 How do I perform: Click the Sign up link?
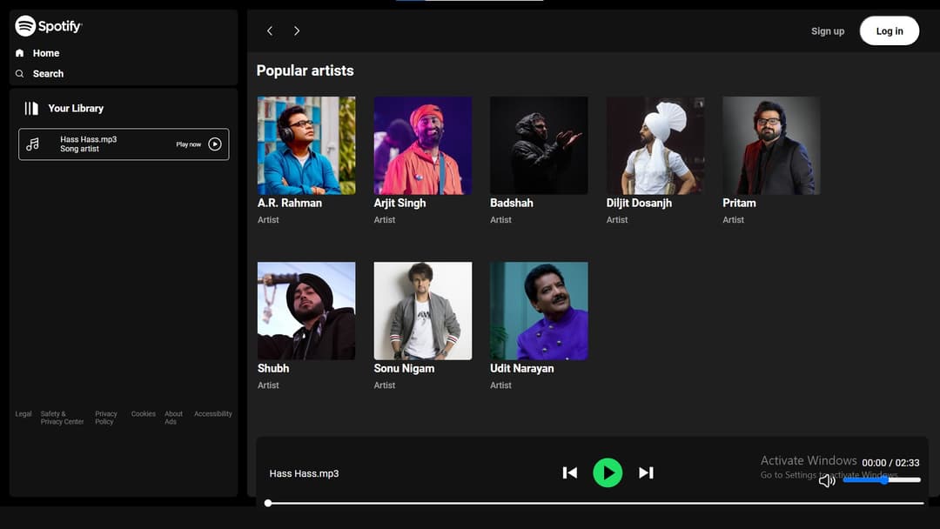point(828,30)
